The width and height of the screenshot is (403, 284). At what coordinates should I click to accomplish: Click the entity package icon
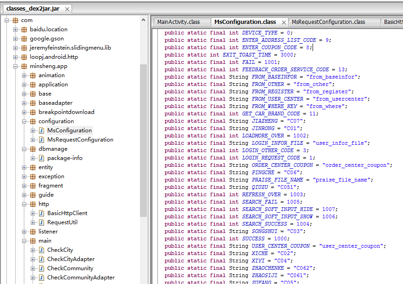click(x=33, y=167)
